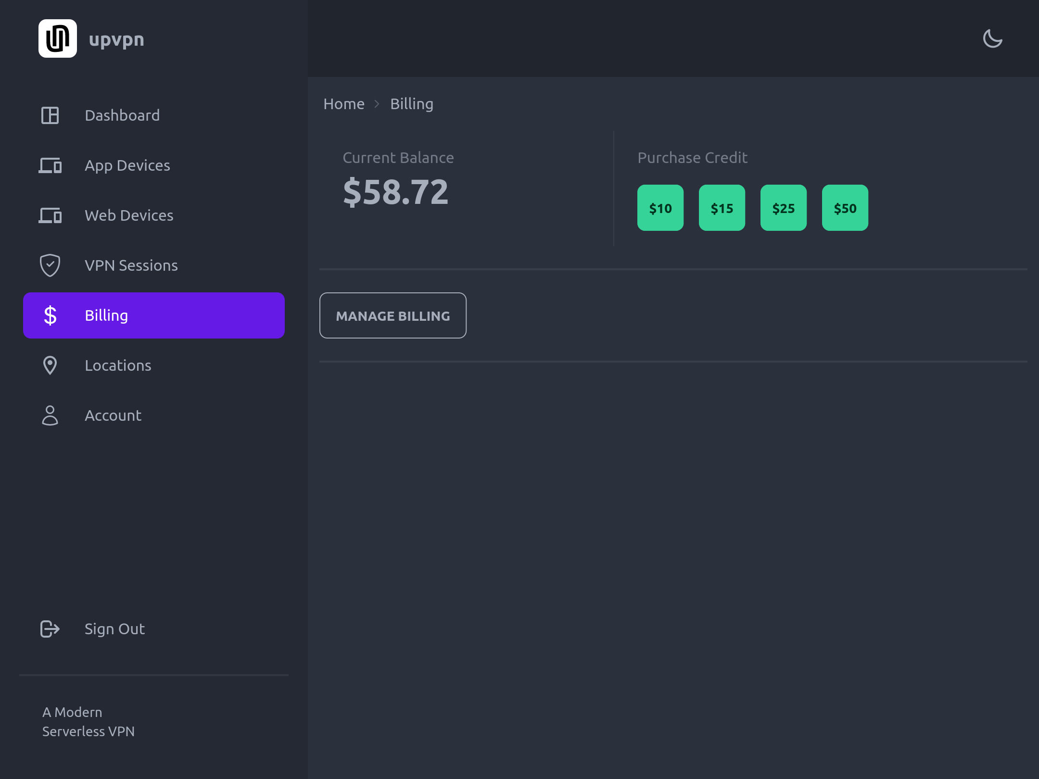Click the Web Devices icon
Image resolution: width=1039 pixels, height=779 pixels.
pyautogui.click(x=50, y=215)
